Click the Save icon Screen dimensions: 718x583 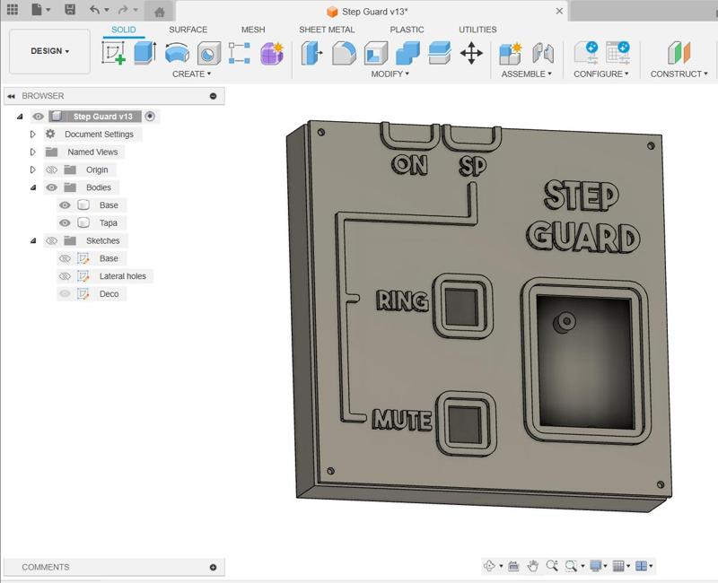point(70,11)
